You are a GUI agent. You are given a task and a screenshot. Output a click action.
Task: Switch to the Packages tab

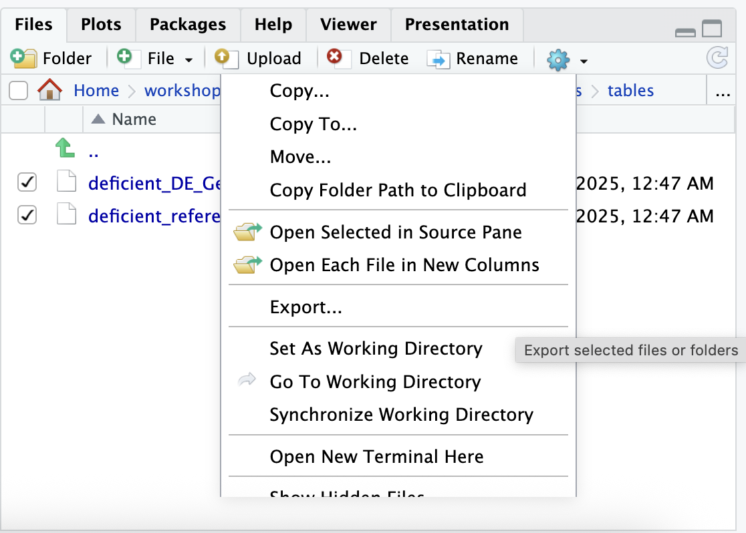pyautogui.click(x=188, y=25)
